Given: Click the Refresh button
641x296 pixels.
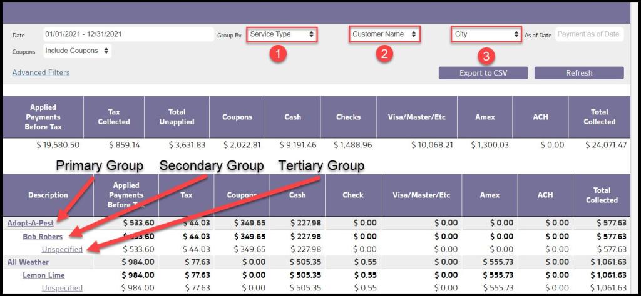Looking at the screenshot, I should click(578, 73).
